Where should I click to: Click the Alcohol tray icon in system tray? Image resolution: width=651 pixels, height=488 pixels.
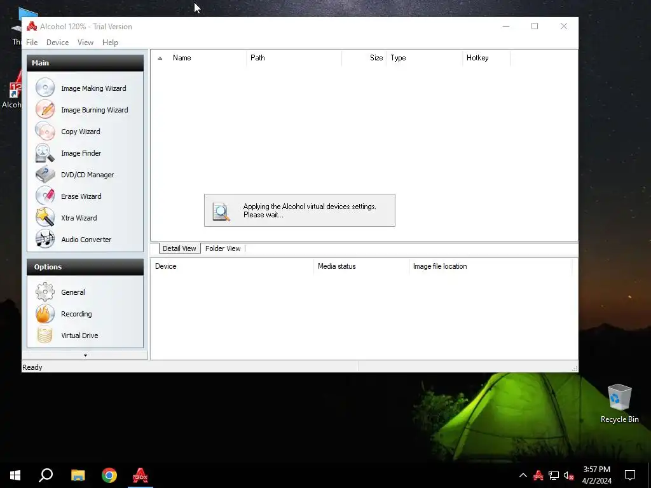click(538, 475)
